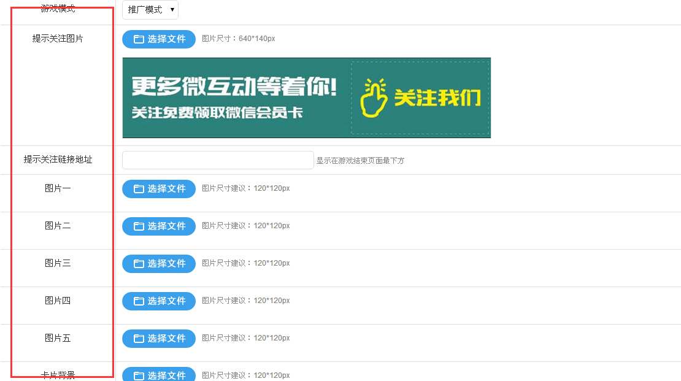Click the 图片四 label

58,301
